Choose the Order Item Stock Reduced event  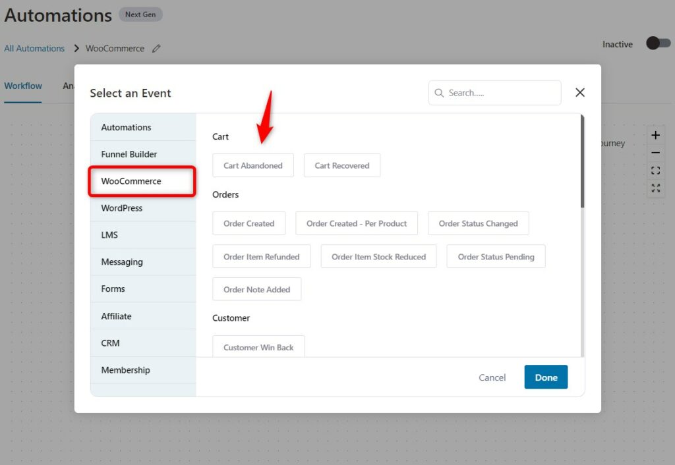pos(378,256)
